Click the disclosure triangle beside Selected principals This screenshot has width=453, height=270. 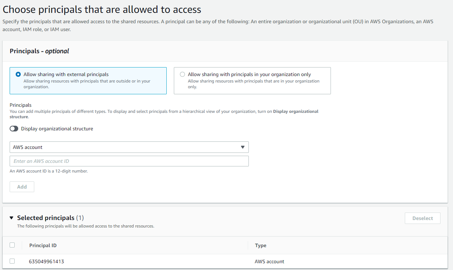(11, 217)
